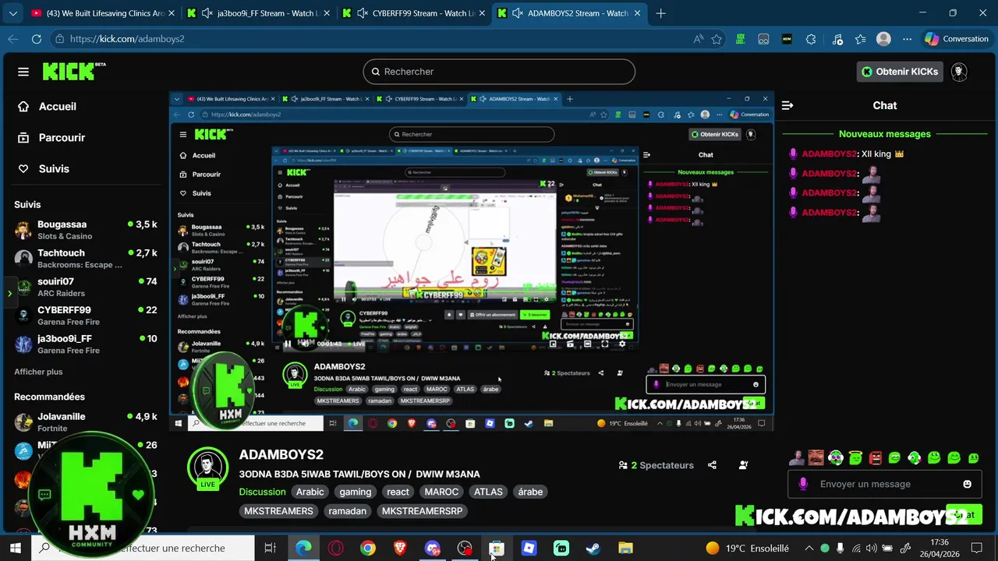The height and width of the screenshot is (561, 998).
Task: Switch to the ja3boo9i_FF Stream tab
Action: (257, 13)
